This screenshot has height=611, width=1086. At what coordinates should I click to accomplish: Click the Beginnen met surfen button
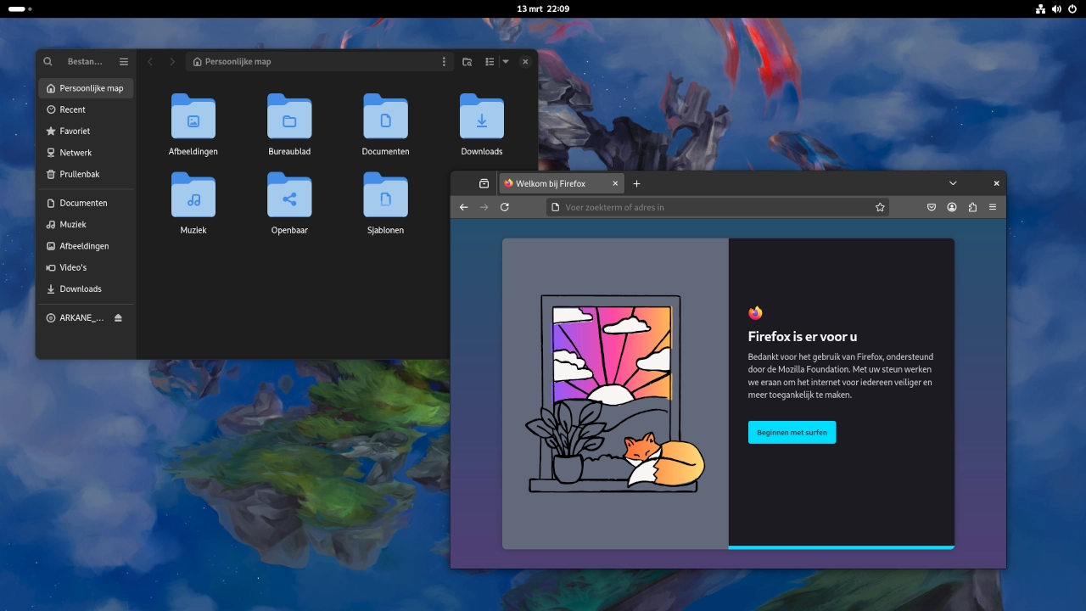tap(792, 432)
